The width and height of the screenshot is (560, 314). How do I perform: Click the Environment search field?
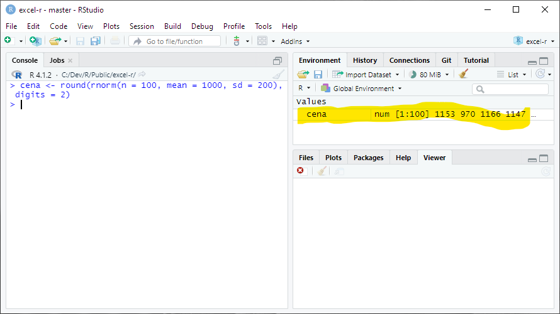coord(510,89)
